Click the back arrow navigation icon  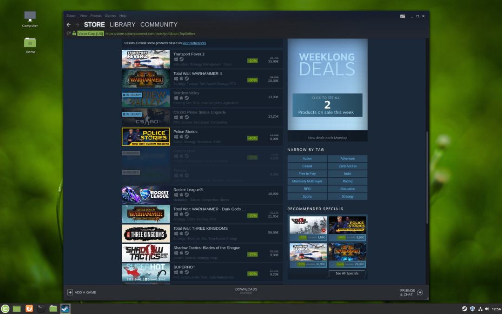(x=68, y=25)
